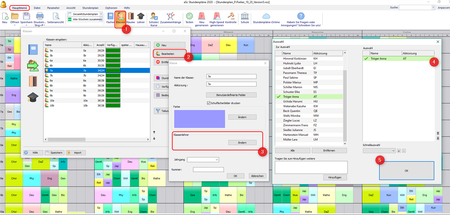Click the plus button beside Schnellauswahl
Image resolution: width=450 pixels, height=215 pixels.
pos(399,151)
